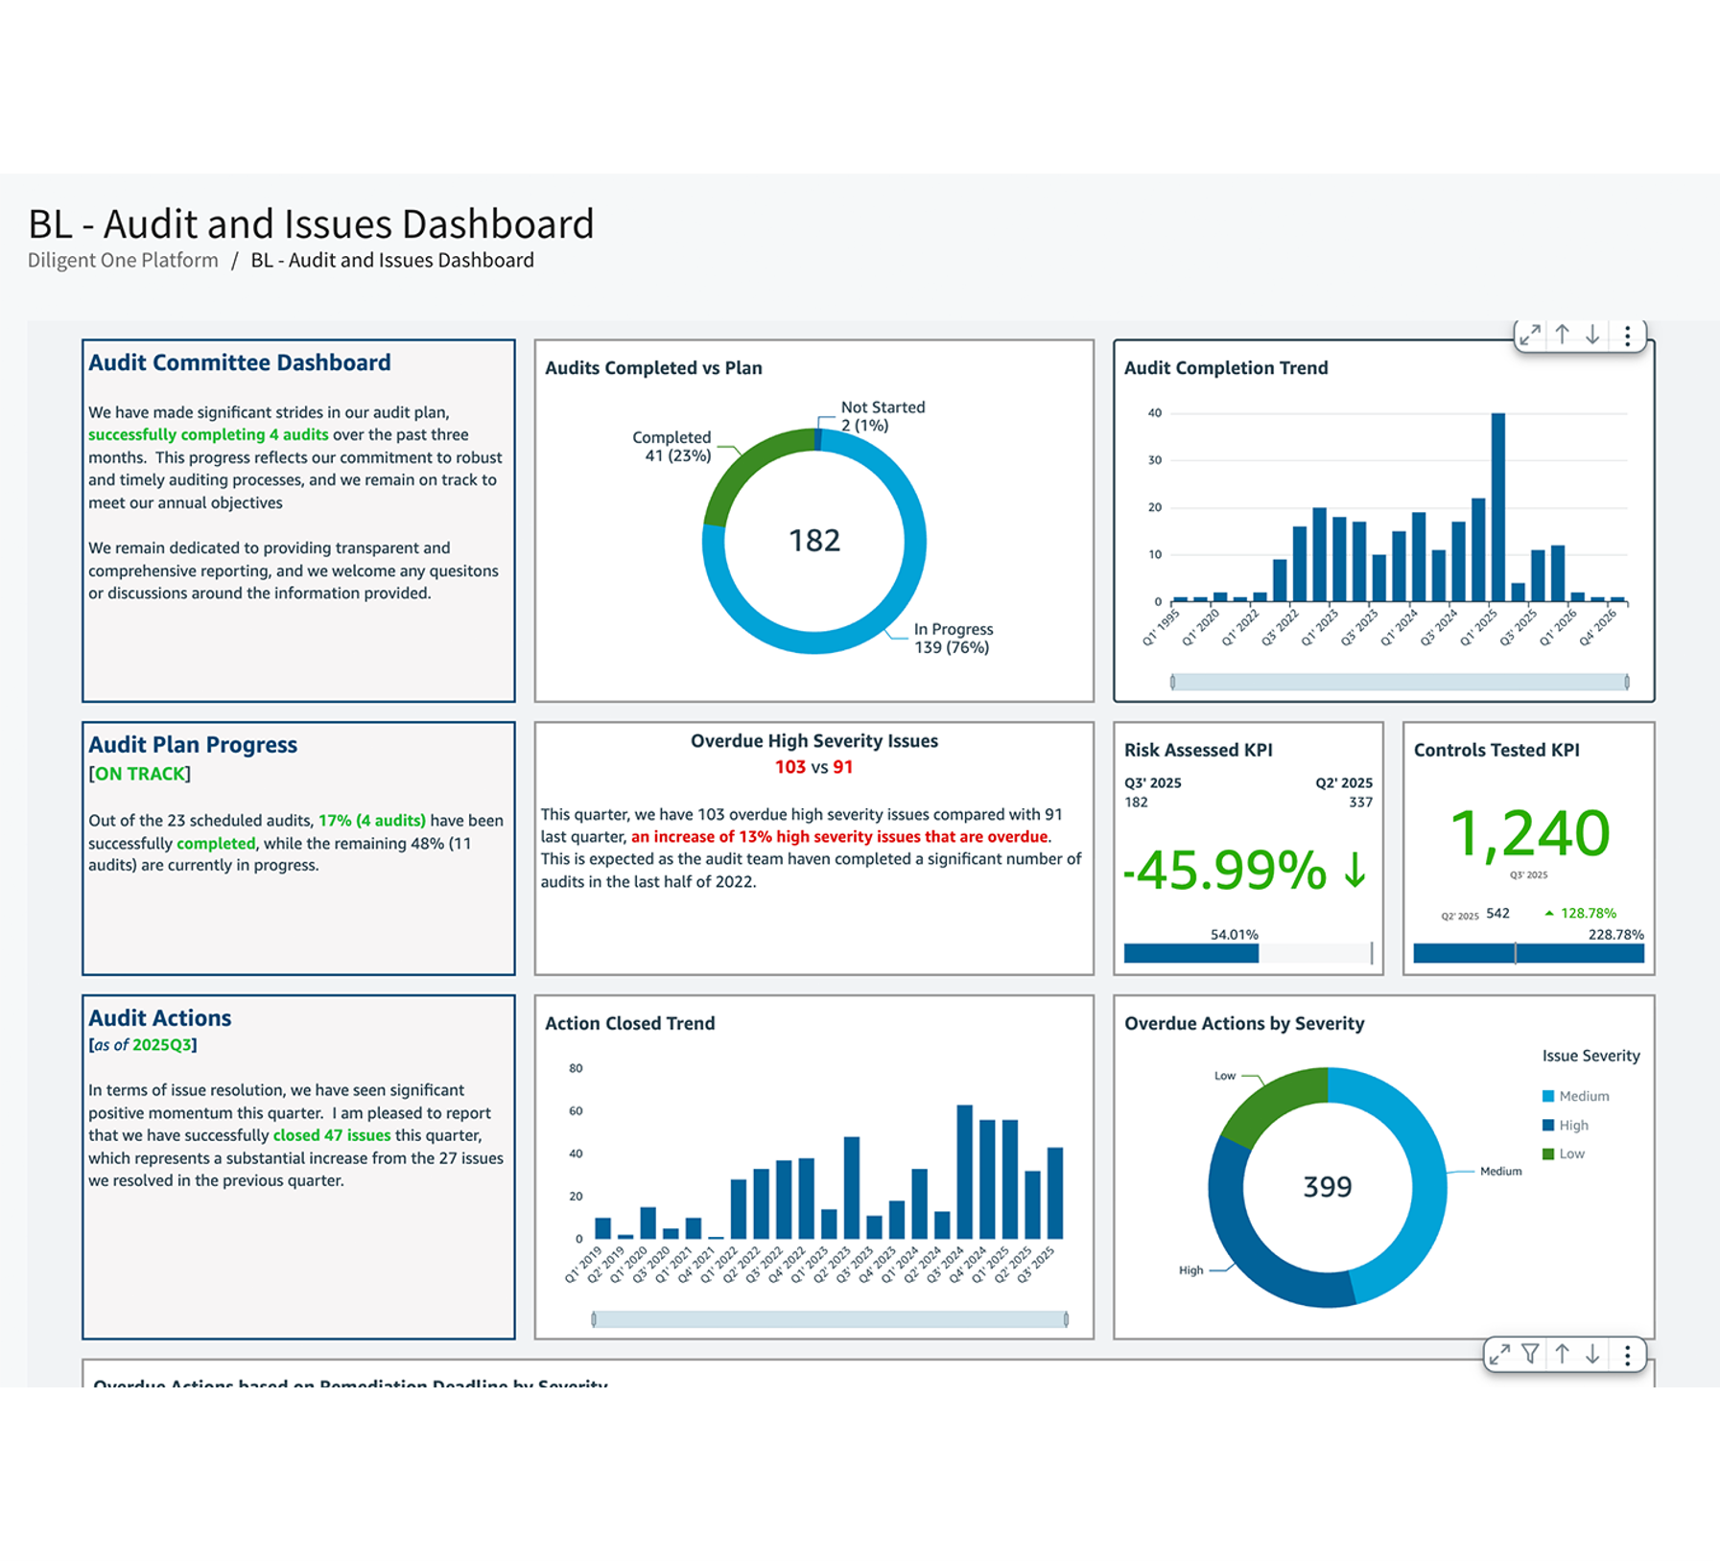Image resolution: width=1720 pixels, height=1561 pixels.
Task: Expand the bottom Overdue Actions visual fullscreen
Action: point(1499,1354)
